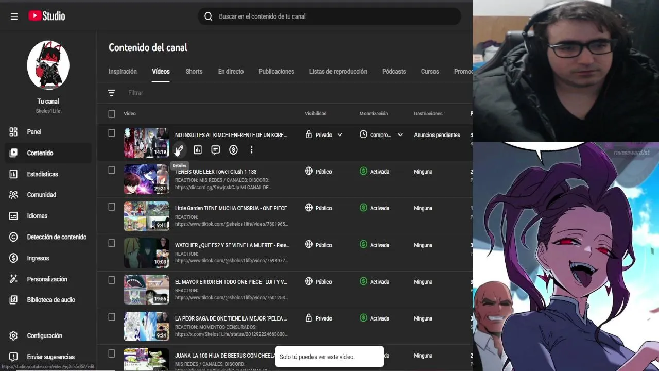Open the Shelos1Life channel avatar
Viewport: 659px width, 371px height.
pos(48,65)
